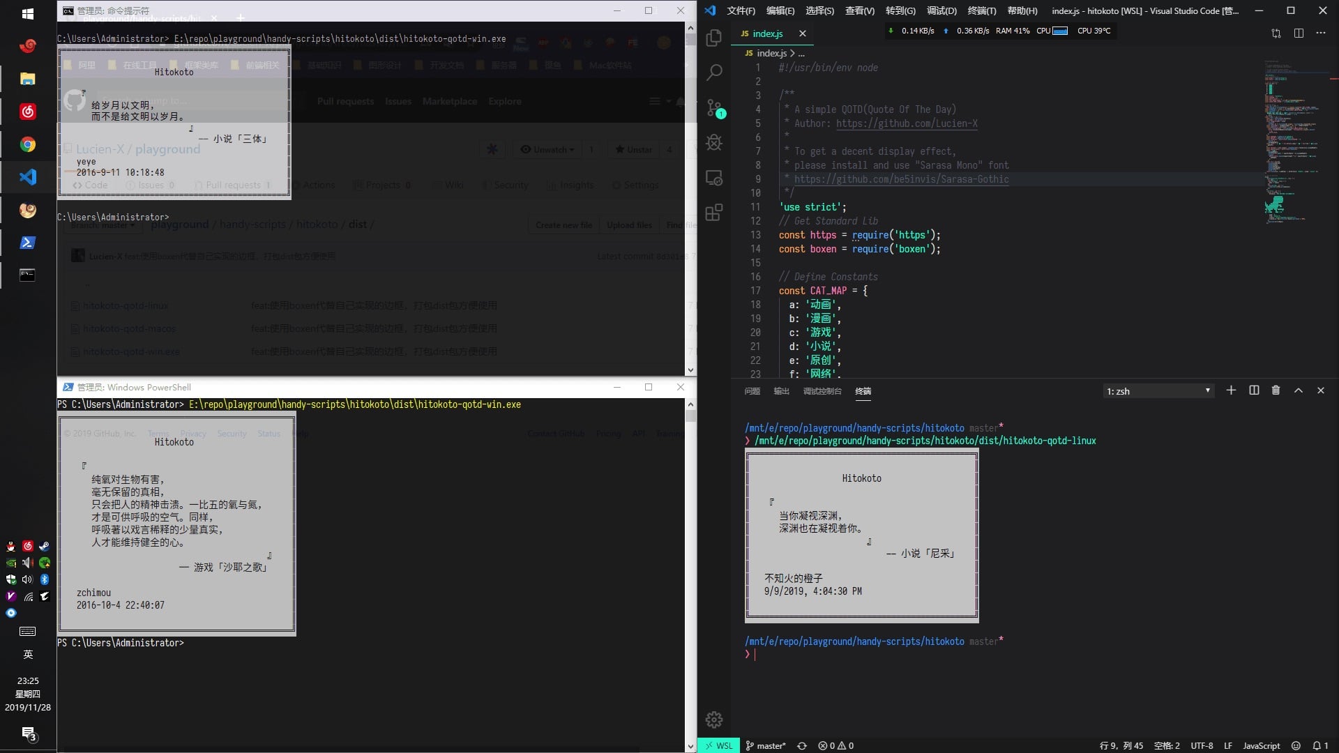Open the Source Control view
Viewport: 1339px width, 753px height.
714,108
